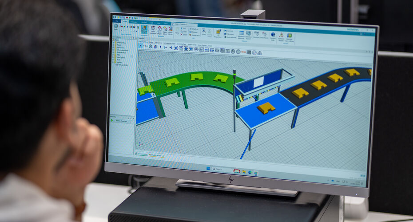This screenshot has width=413, height=222.
Task: Select the Material Flow toolbox tab
Action: pyautogui.click(x=143, y=42)
